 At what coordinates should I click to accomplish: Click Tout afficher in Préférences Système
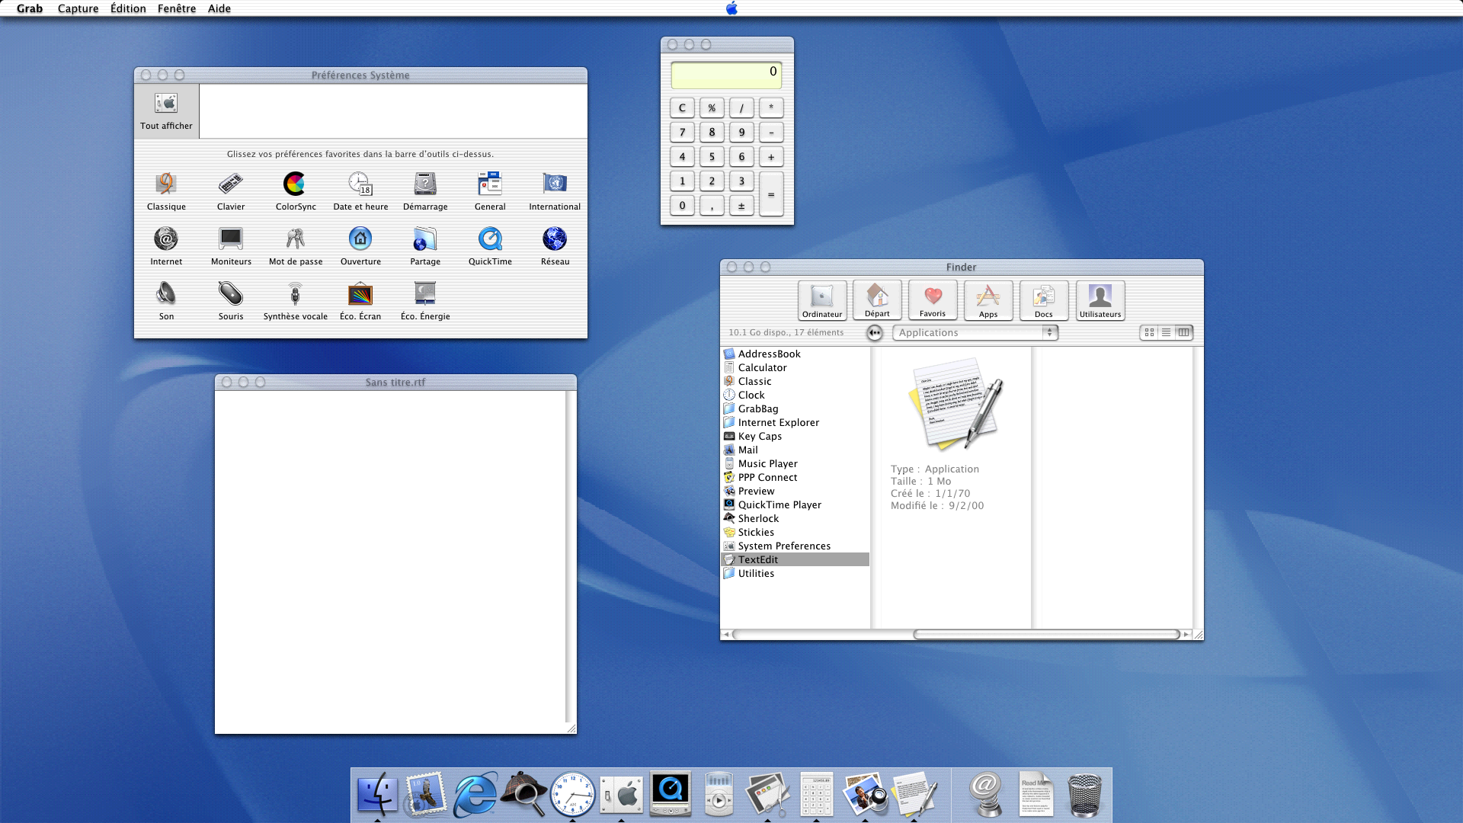(x=166, y=111)
